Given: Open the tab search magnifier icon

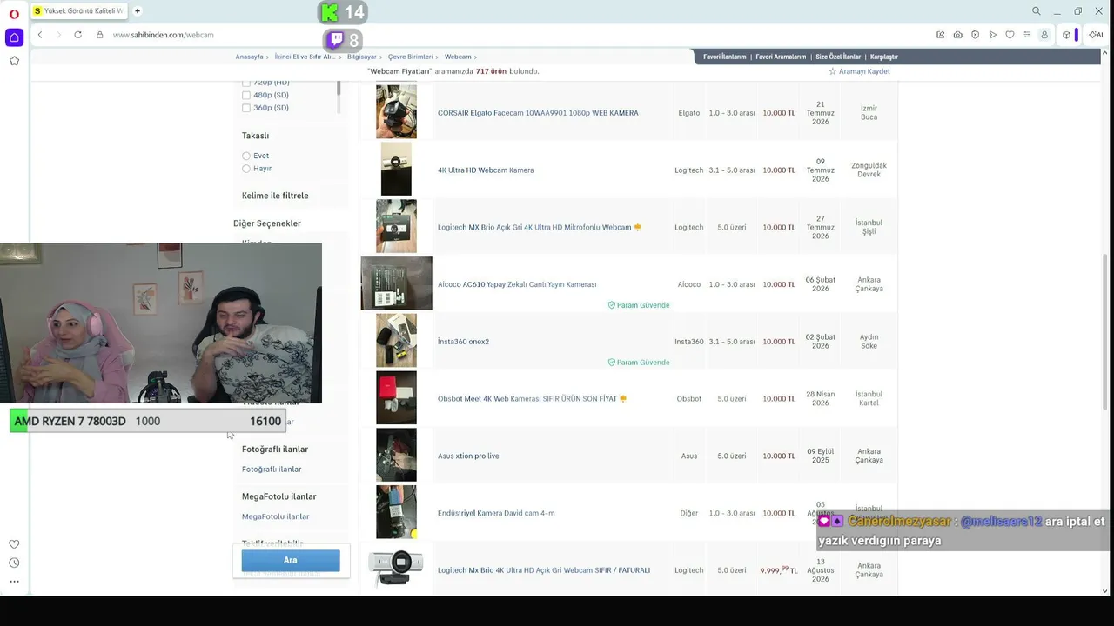Looking at the screenshot, I should point(1036,11).
